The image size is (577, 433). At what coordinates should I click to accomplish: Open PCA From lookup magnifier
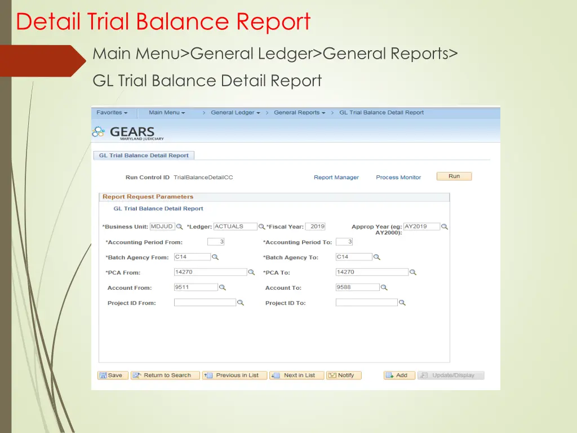[251, 272]
